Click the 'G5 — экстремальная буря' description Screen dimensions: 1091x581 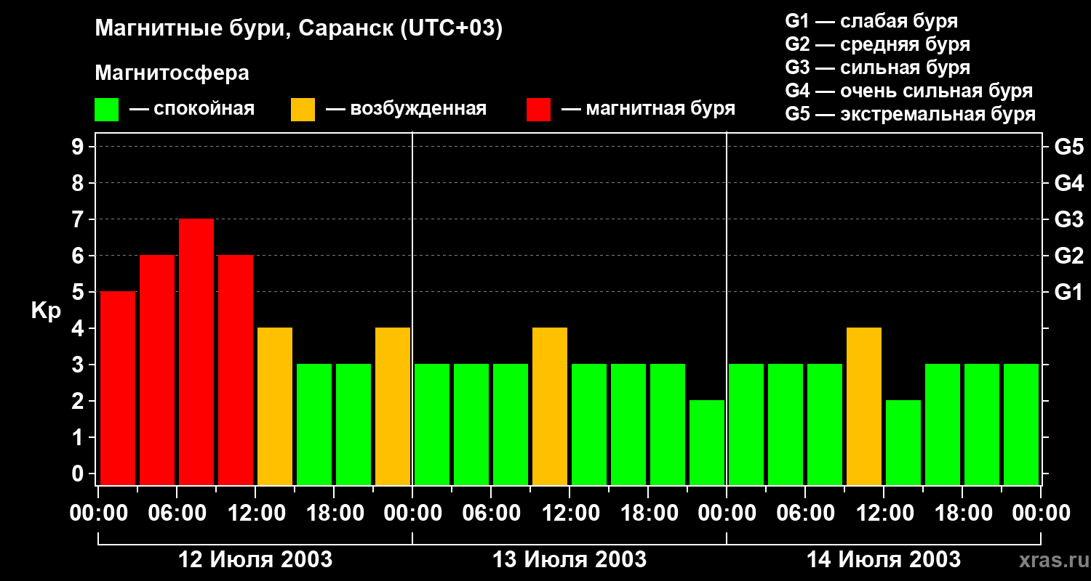click(911, 114)
